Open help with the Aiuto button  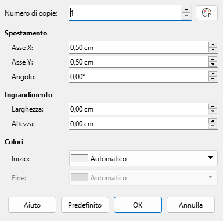(32, 205)
